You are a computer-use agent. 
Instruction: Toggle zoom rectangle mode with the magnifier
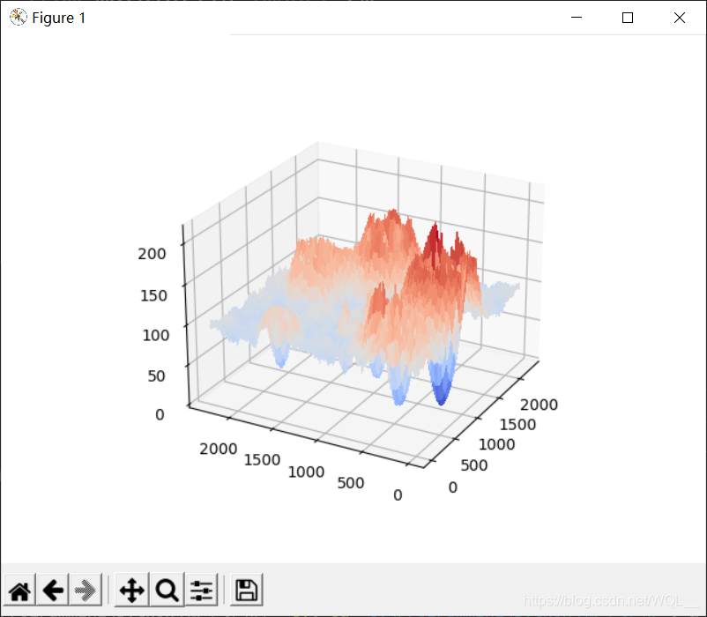[x=167, y=589]
